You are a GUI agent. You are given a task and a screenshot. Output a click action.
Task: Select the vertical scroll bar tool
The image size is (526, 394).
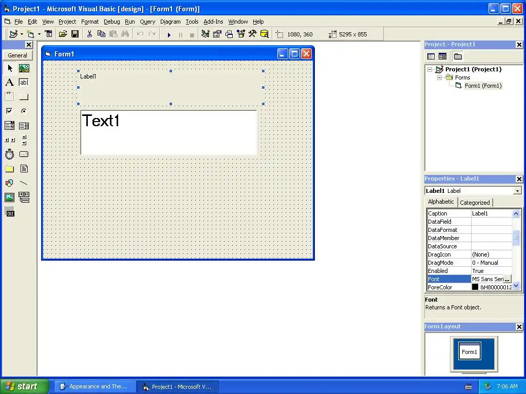24,140
